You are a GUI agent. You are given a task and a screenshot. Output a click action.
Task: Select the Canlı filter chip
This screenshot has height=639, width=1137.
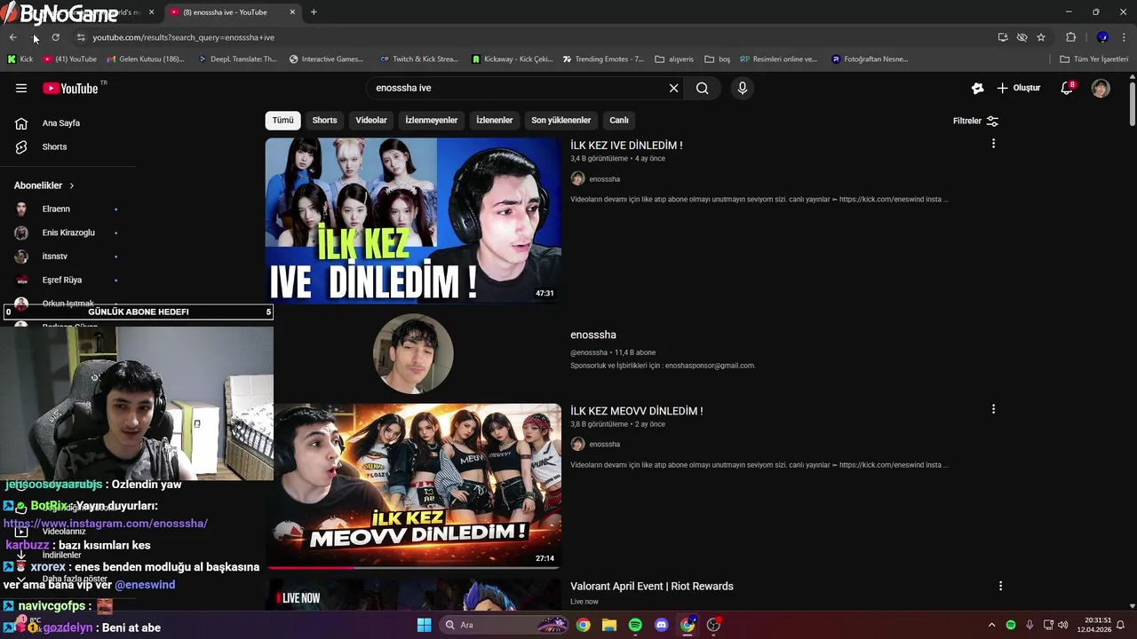(x=619, y=120)
